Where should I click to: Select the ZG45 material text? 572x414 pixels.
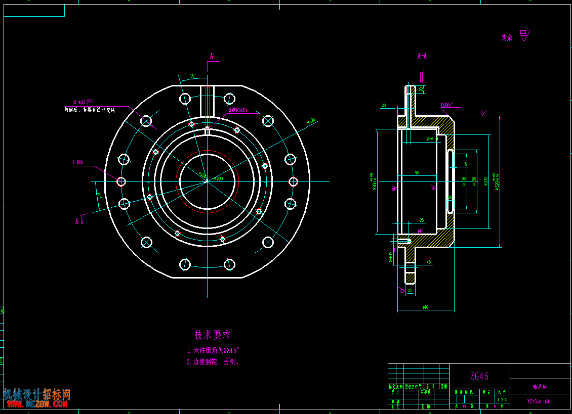[x=479, y=377]
